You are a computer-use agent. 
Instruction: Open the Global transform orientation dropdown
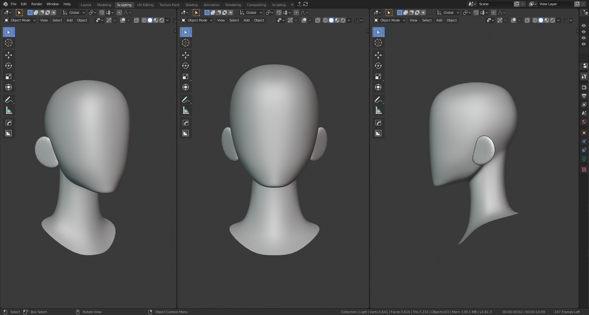click(73, 12)
